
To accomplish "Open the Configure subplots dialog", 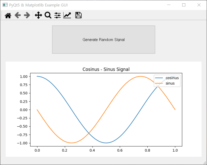I will [57, 15].
